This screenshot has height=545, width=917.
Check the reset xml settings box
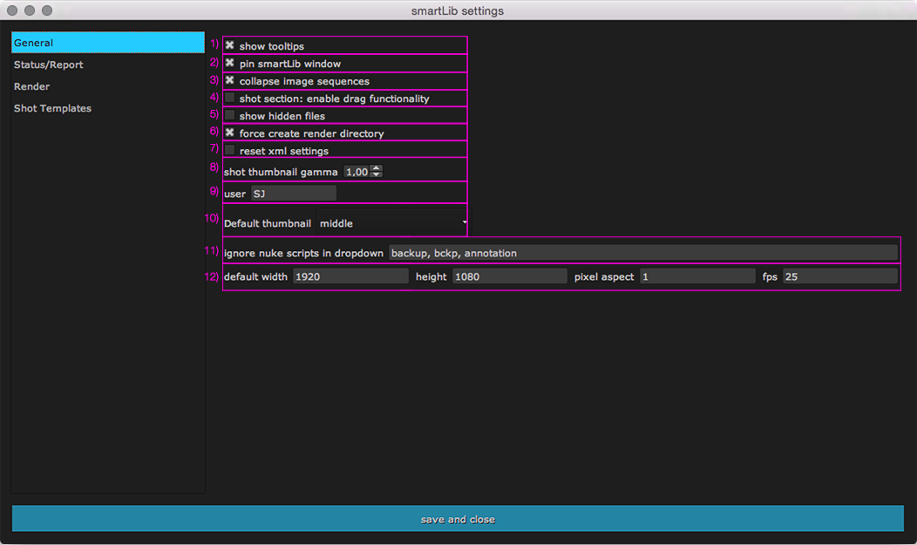pos(230,151)
